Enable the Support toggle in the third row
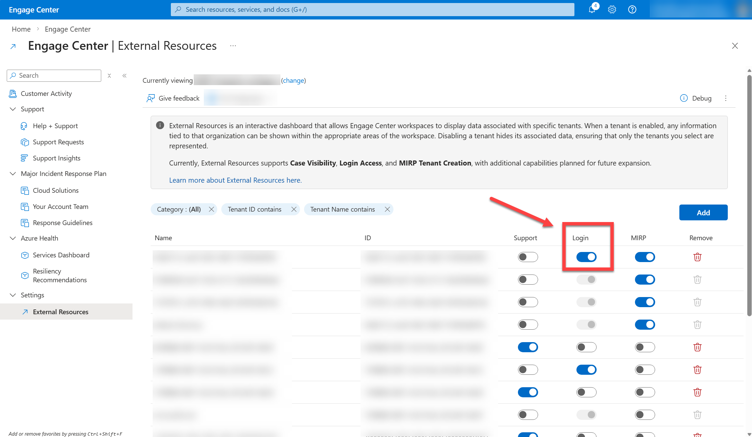Screen dimensions: 752x437 pos(528,302)
